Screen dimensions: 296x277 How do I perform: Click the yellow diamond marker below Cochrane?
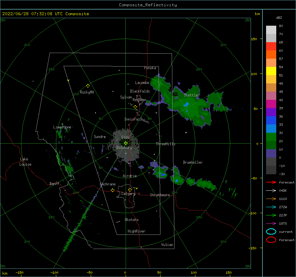(112, 190)
